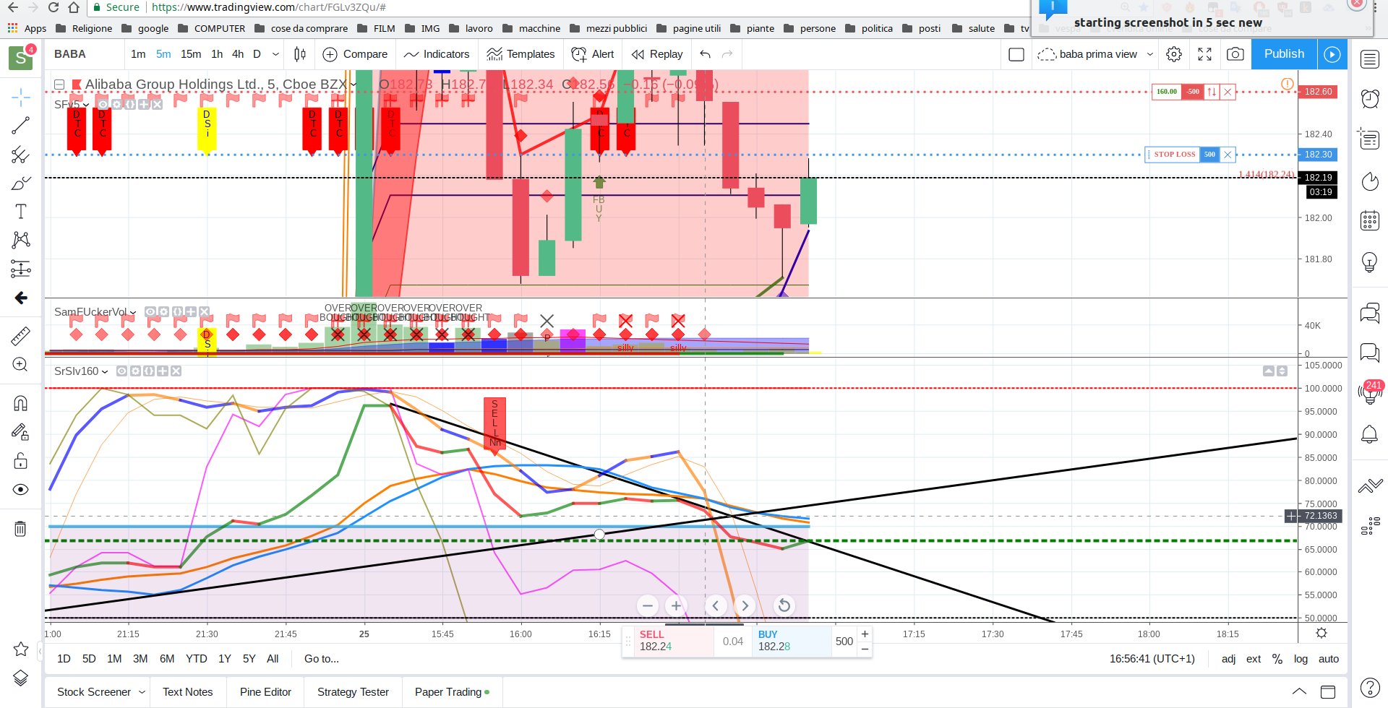This screenshot has width=1388, height=708.
Task: Collapse the Alibaba Group legend
Action: 59,85
